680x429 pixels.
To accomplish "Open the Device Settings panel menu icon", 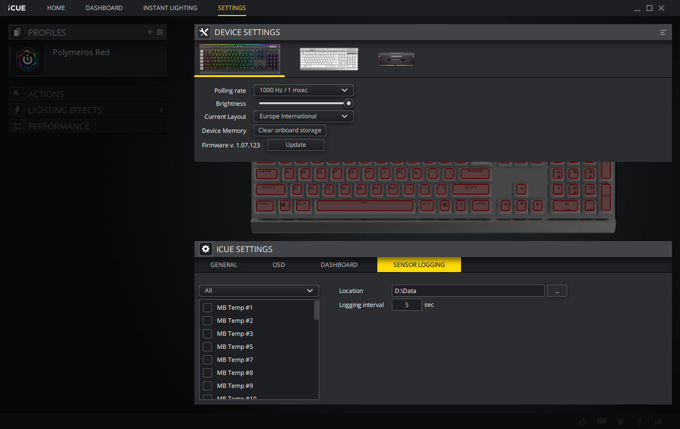I will click(x=663, y=32).
